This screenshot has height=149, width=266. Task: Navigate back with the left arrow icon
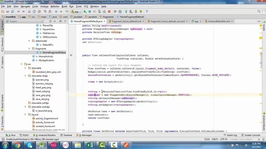pyautogui.click(x=56, y=12)
